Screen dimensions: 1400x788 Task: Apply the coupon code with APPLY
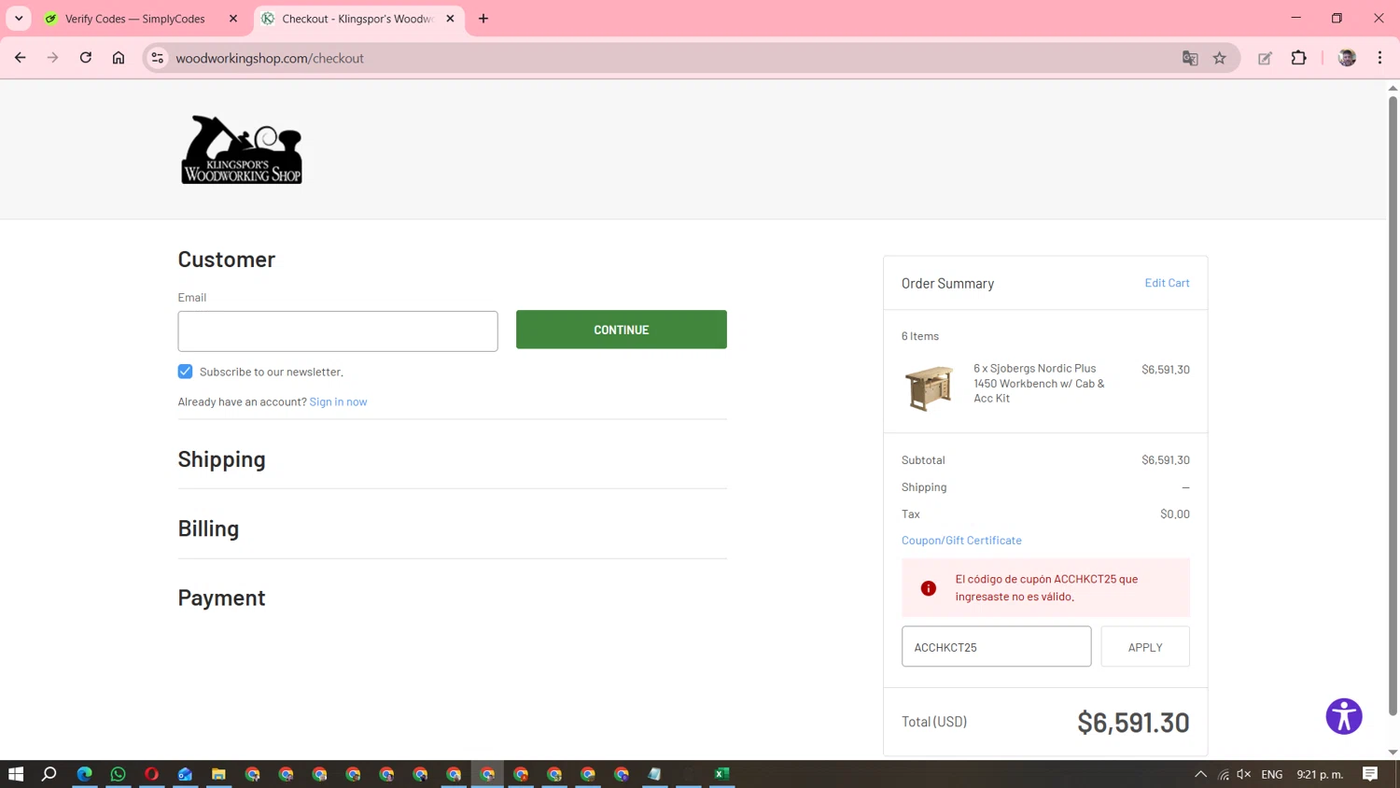1145,646
